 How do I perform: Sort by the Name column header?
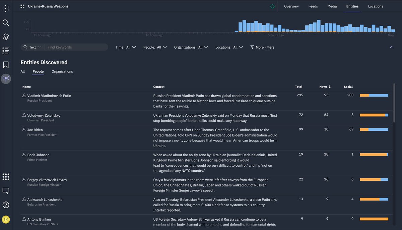click(x=26, y=87)
